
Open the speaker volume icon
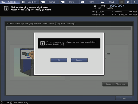[128, 2]
